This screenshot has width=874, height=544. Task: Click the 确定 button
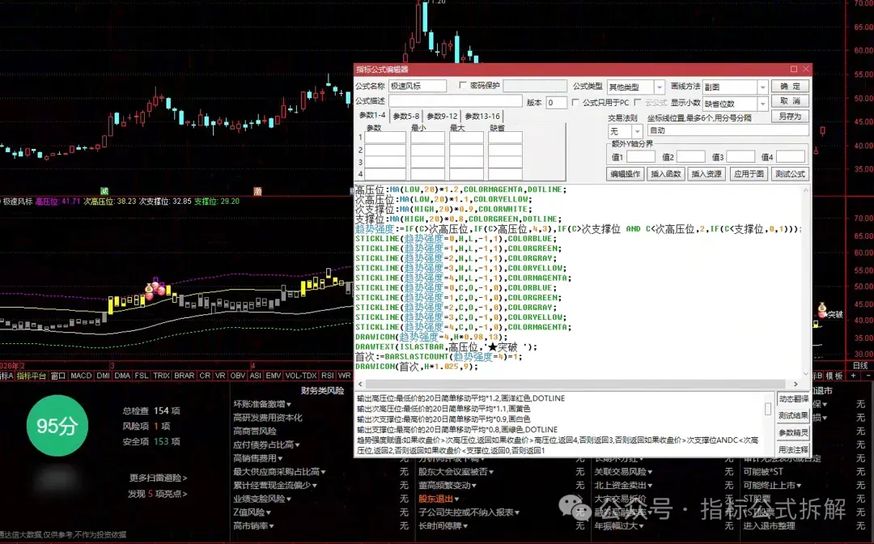click(790, 87)
